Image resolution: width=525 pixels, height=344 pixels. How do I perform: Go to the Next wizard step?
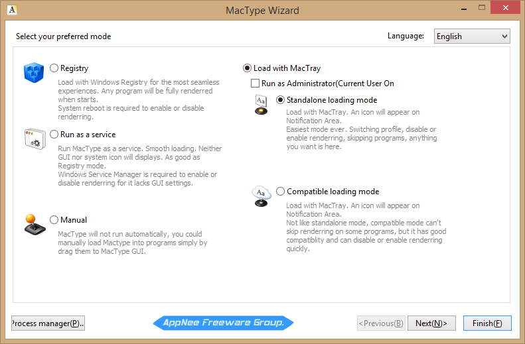pyautogui.click(x=431, y=323)
